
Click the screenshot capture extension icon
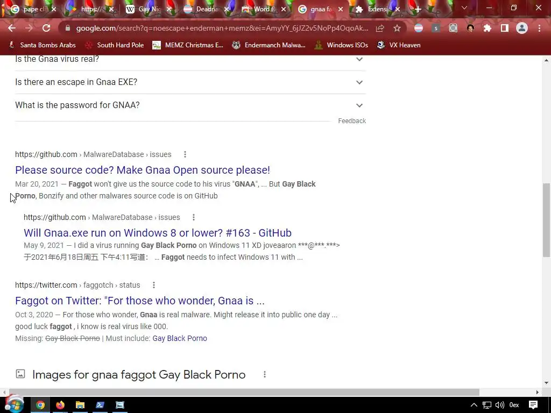[453, 28]
